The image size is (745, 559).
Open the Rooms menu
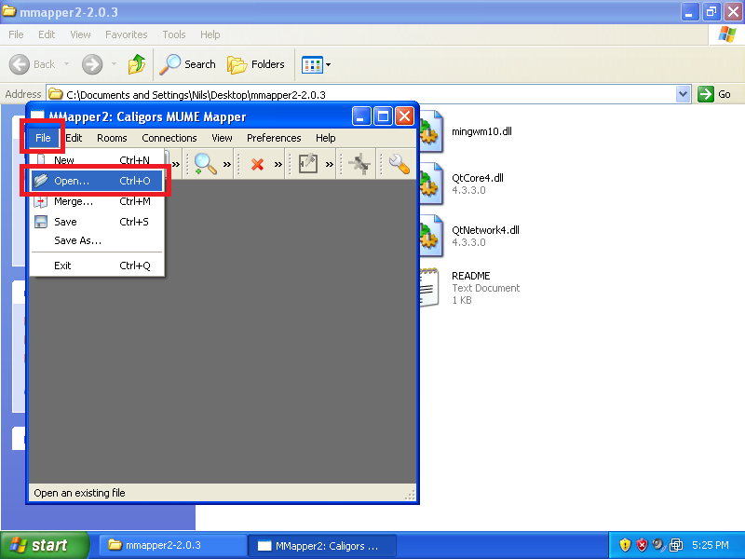pyautogui.click(x=112, y=138)
